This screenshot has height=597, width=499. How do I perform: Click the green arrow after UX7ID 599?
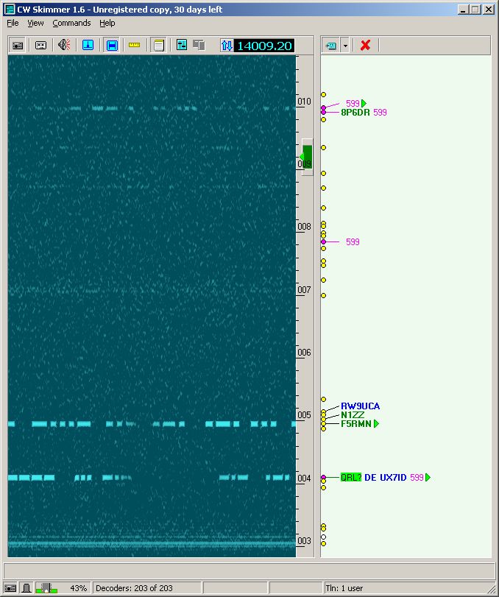(428, 478)
